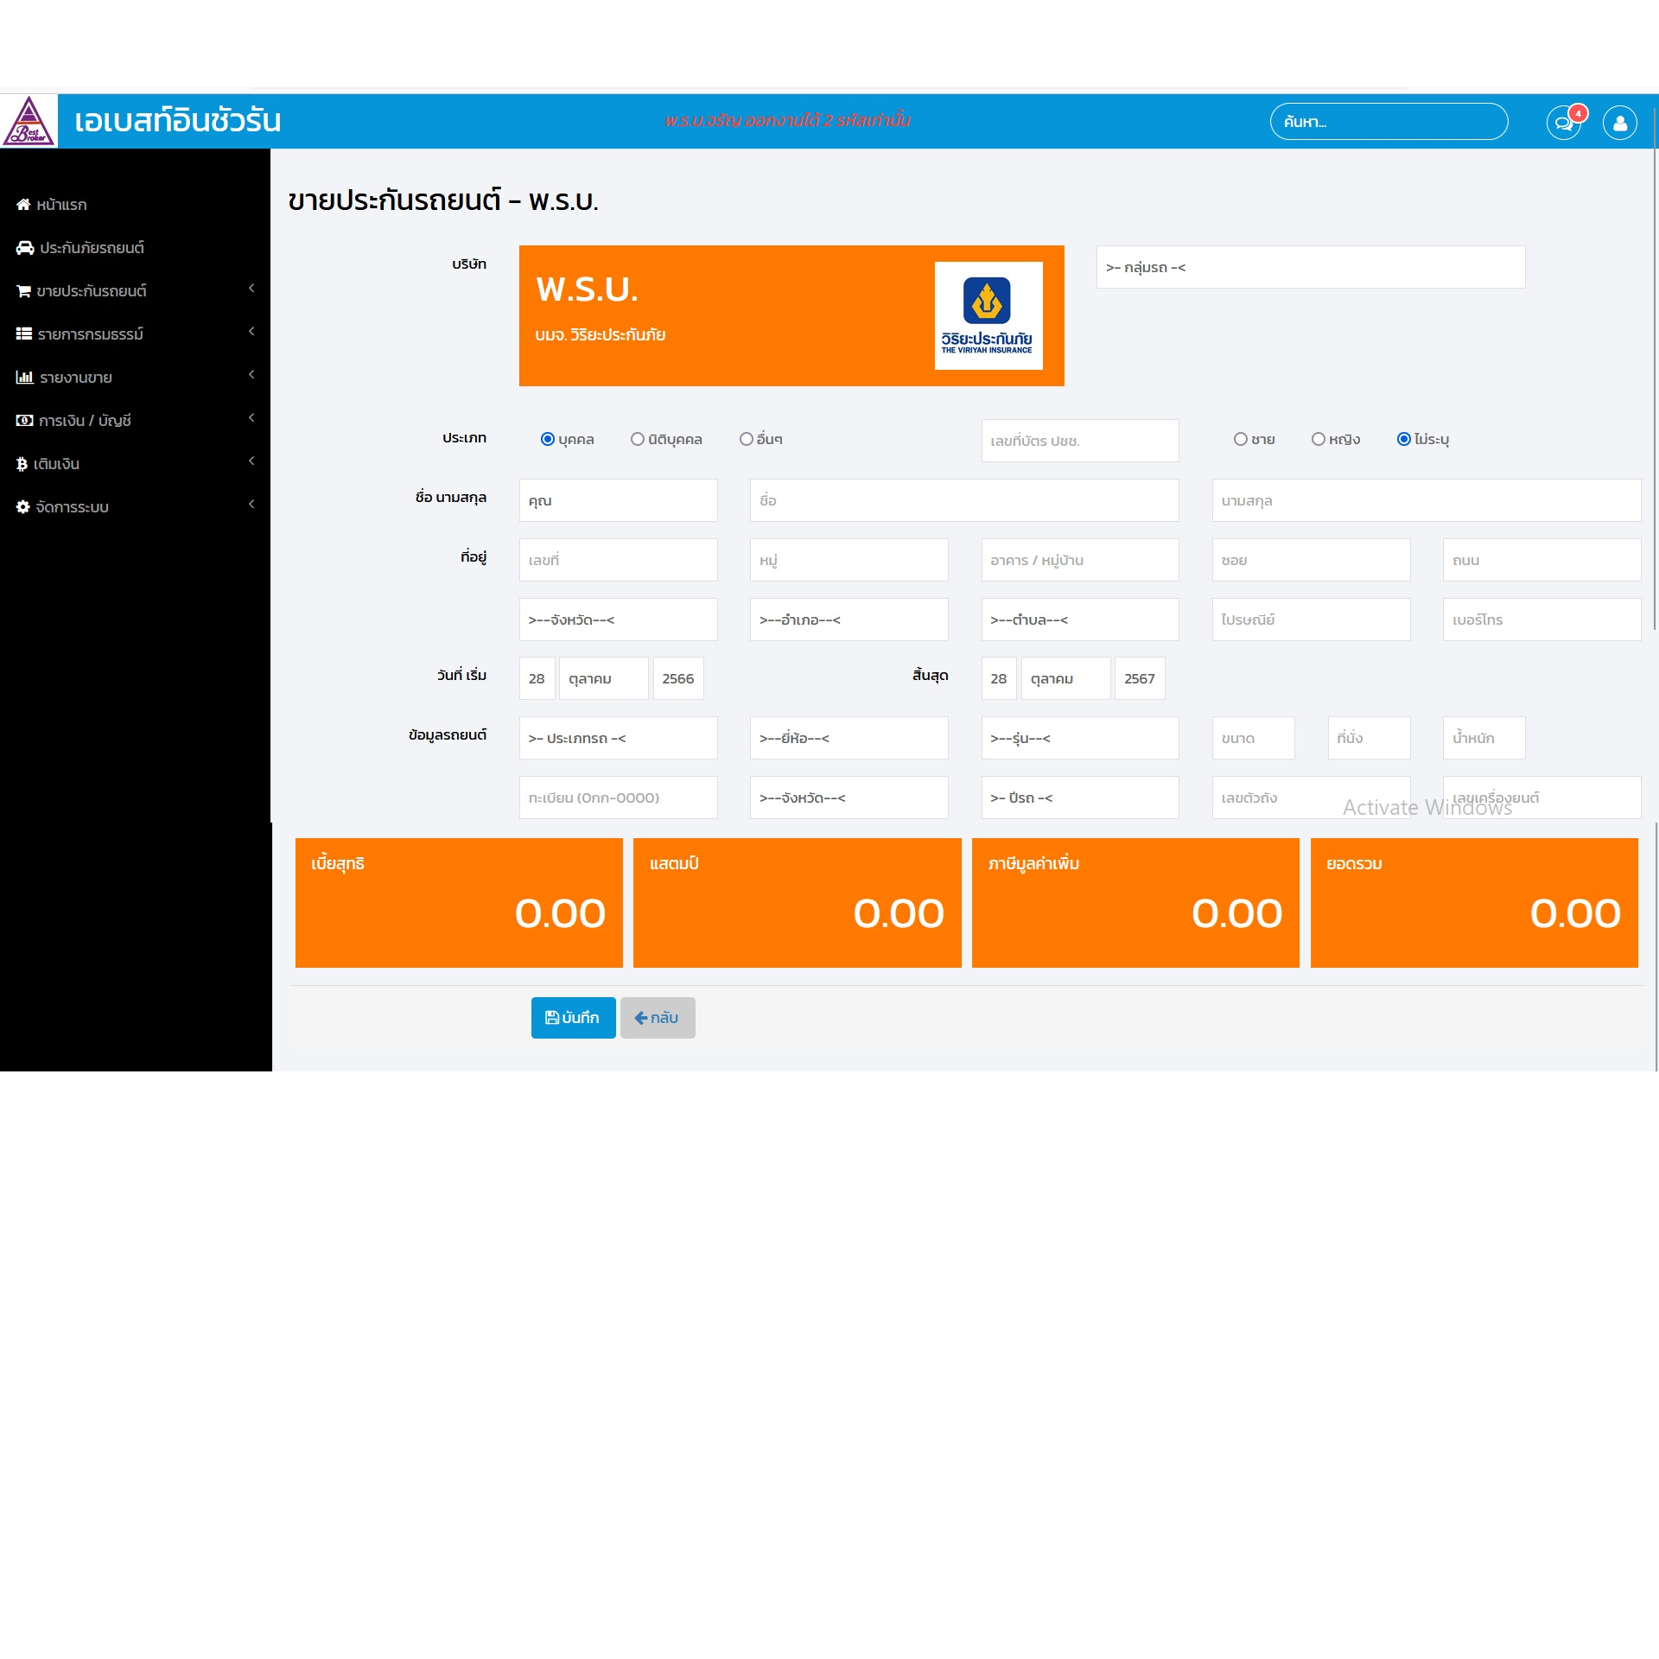Click the gear icon จัดการระบบ
The width and height of the screenshot is (1659, 1659).
(x=23, y=507)
